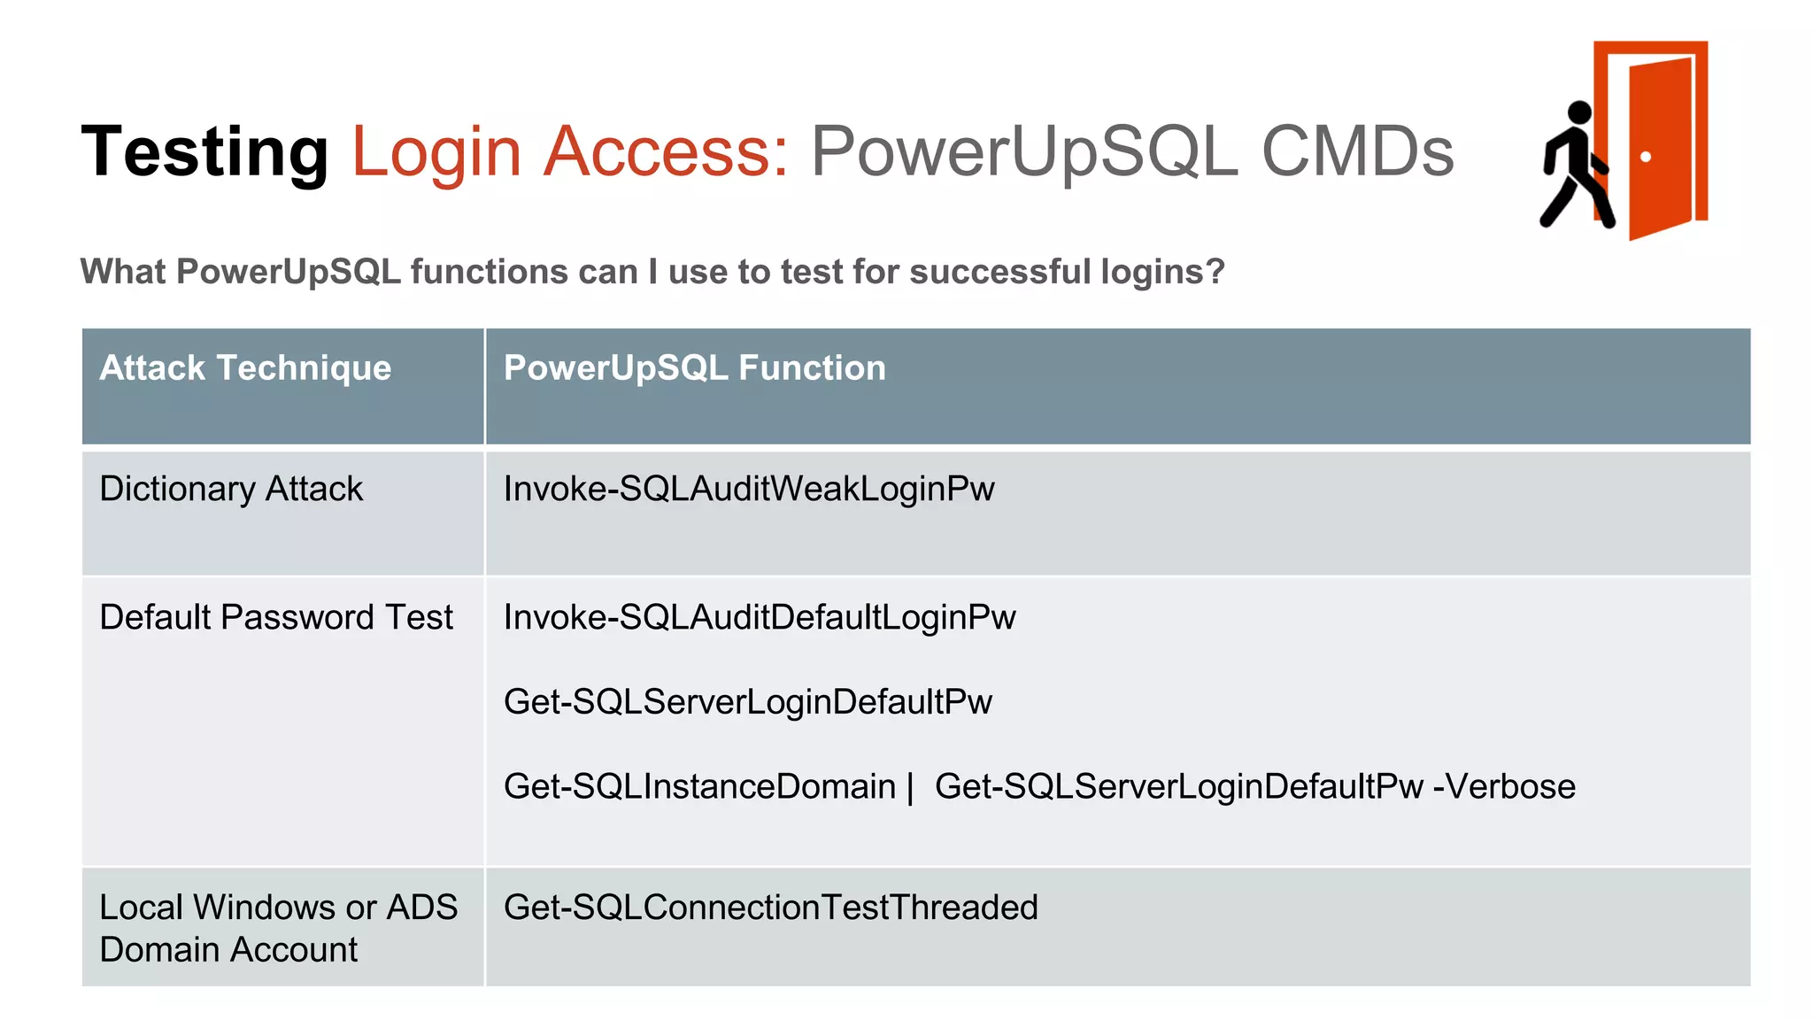Click Get-SQLInstanceDomain in the piped command
This screenshot has height=1020, width=1813.
(x=699, y=786)
